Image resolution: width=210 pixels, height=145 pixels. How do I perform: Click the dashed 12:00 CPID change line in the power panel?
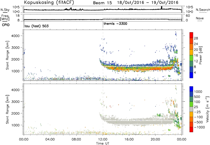(x=103, y=55)
